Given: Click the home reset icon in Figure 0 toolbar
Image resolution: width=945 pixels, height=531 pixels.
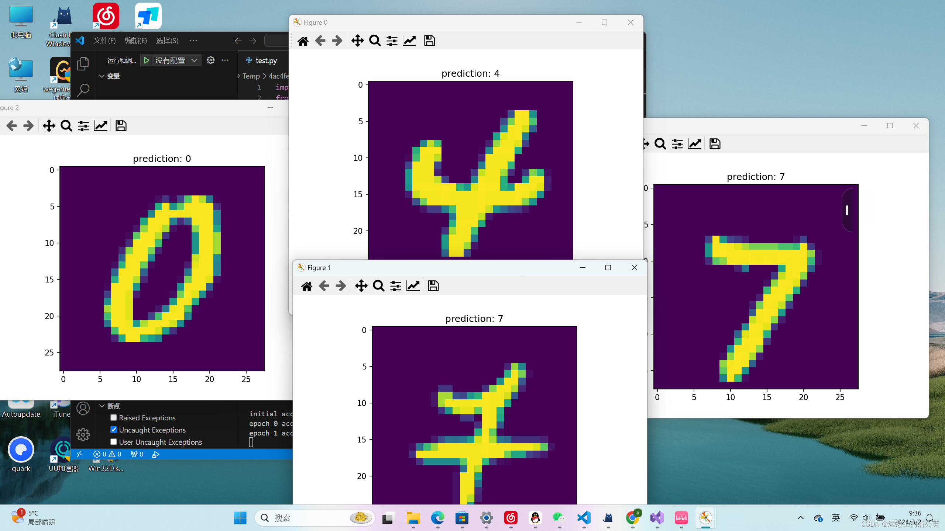Looking at the screenshot, I should click(303, 41).
